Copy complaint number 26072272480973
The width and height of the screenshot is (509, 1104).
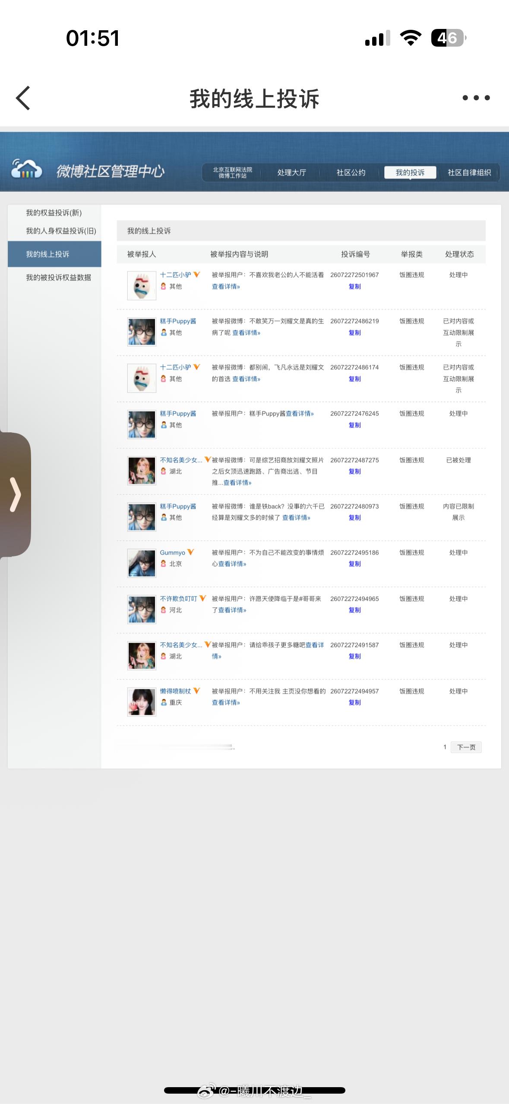(354, 517)
